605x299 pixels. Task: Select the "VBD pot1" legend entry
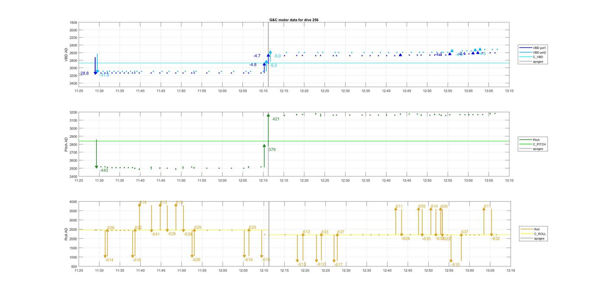click(x=539, y=48)
